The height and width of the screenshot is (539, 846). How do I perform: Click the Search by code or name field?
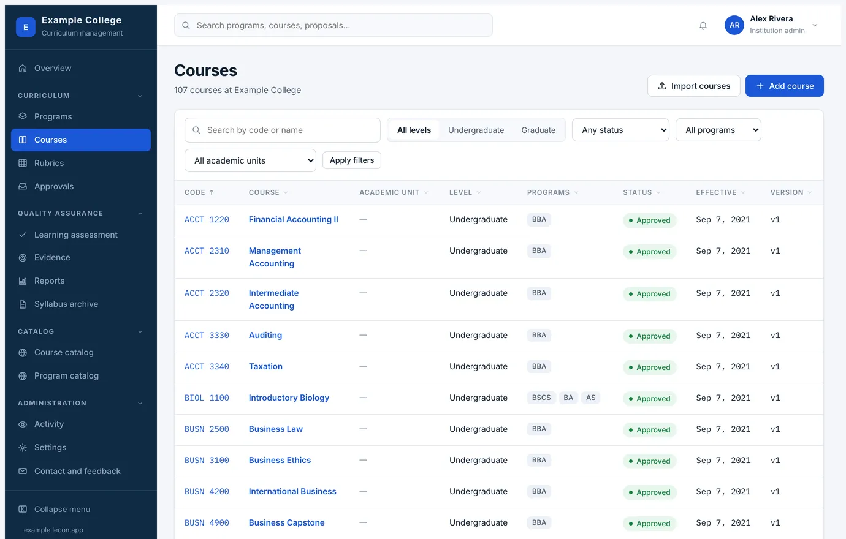(283, 130)
